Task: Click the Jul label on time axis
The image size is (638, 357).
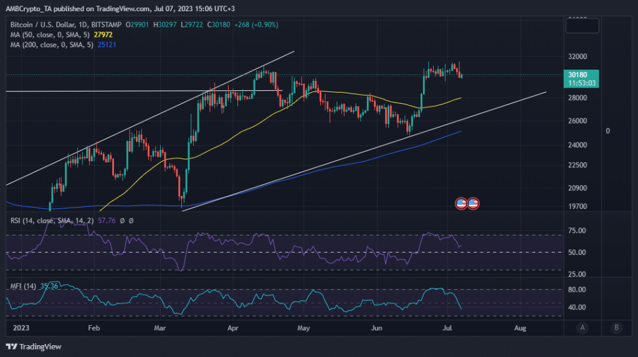Action: (446, 327)
